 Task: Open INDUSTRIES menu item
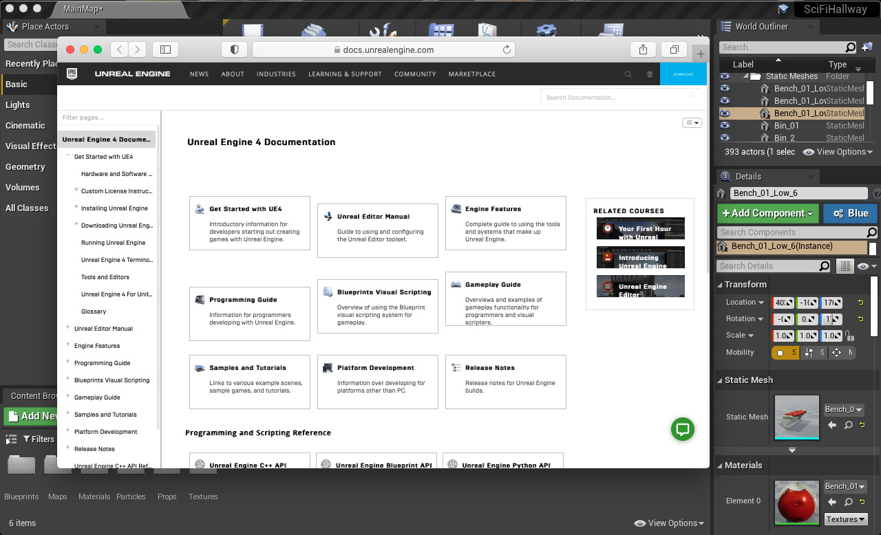click(276, 74)
